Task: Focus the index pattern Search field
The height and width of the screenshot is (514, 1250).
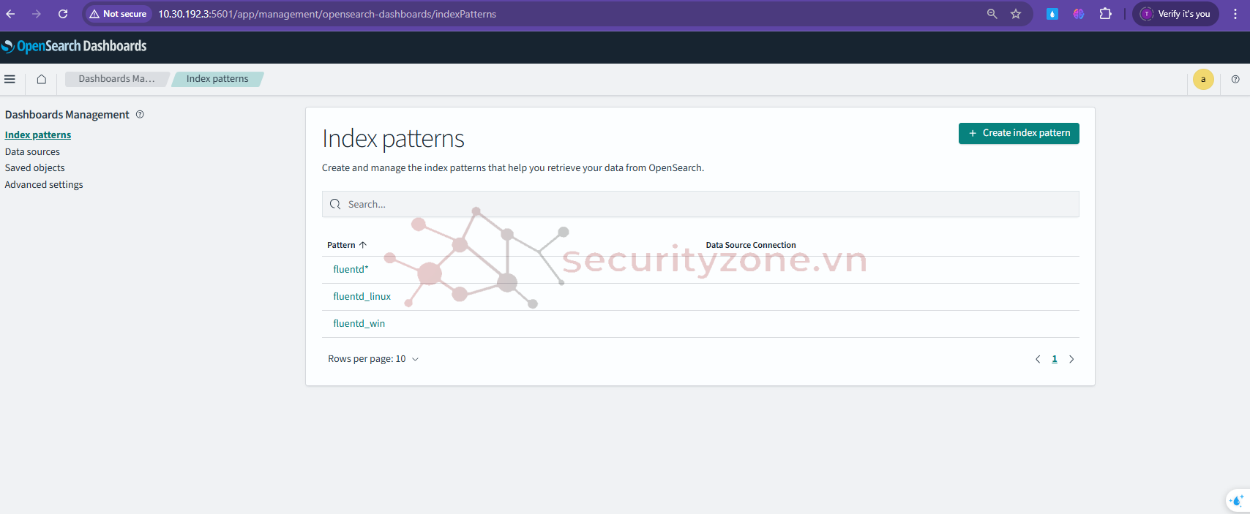Action: 700,204
